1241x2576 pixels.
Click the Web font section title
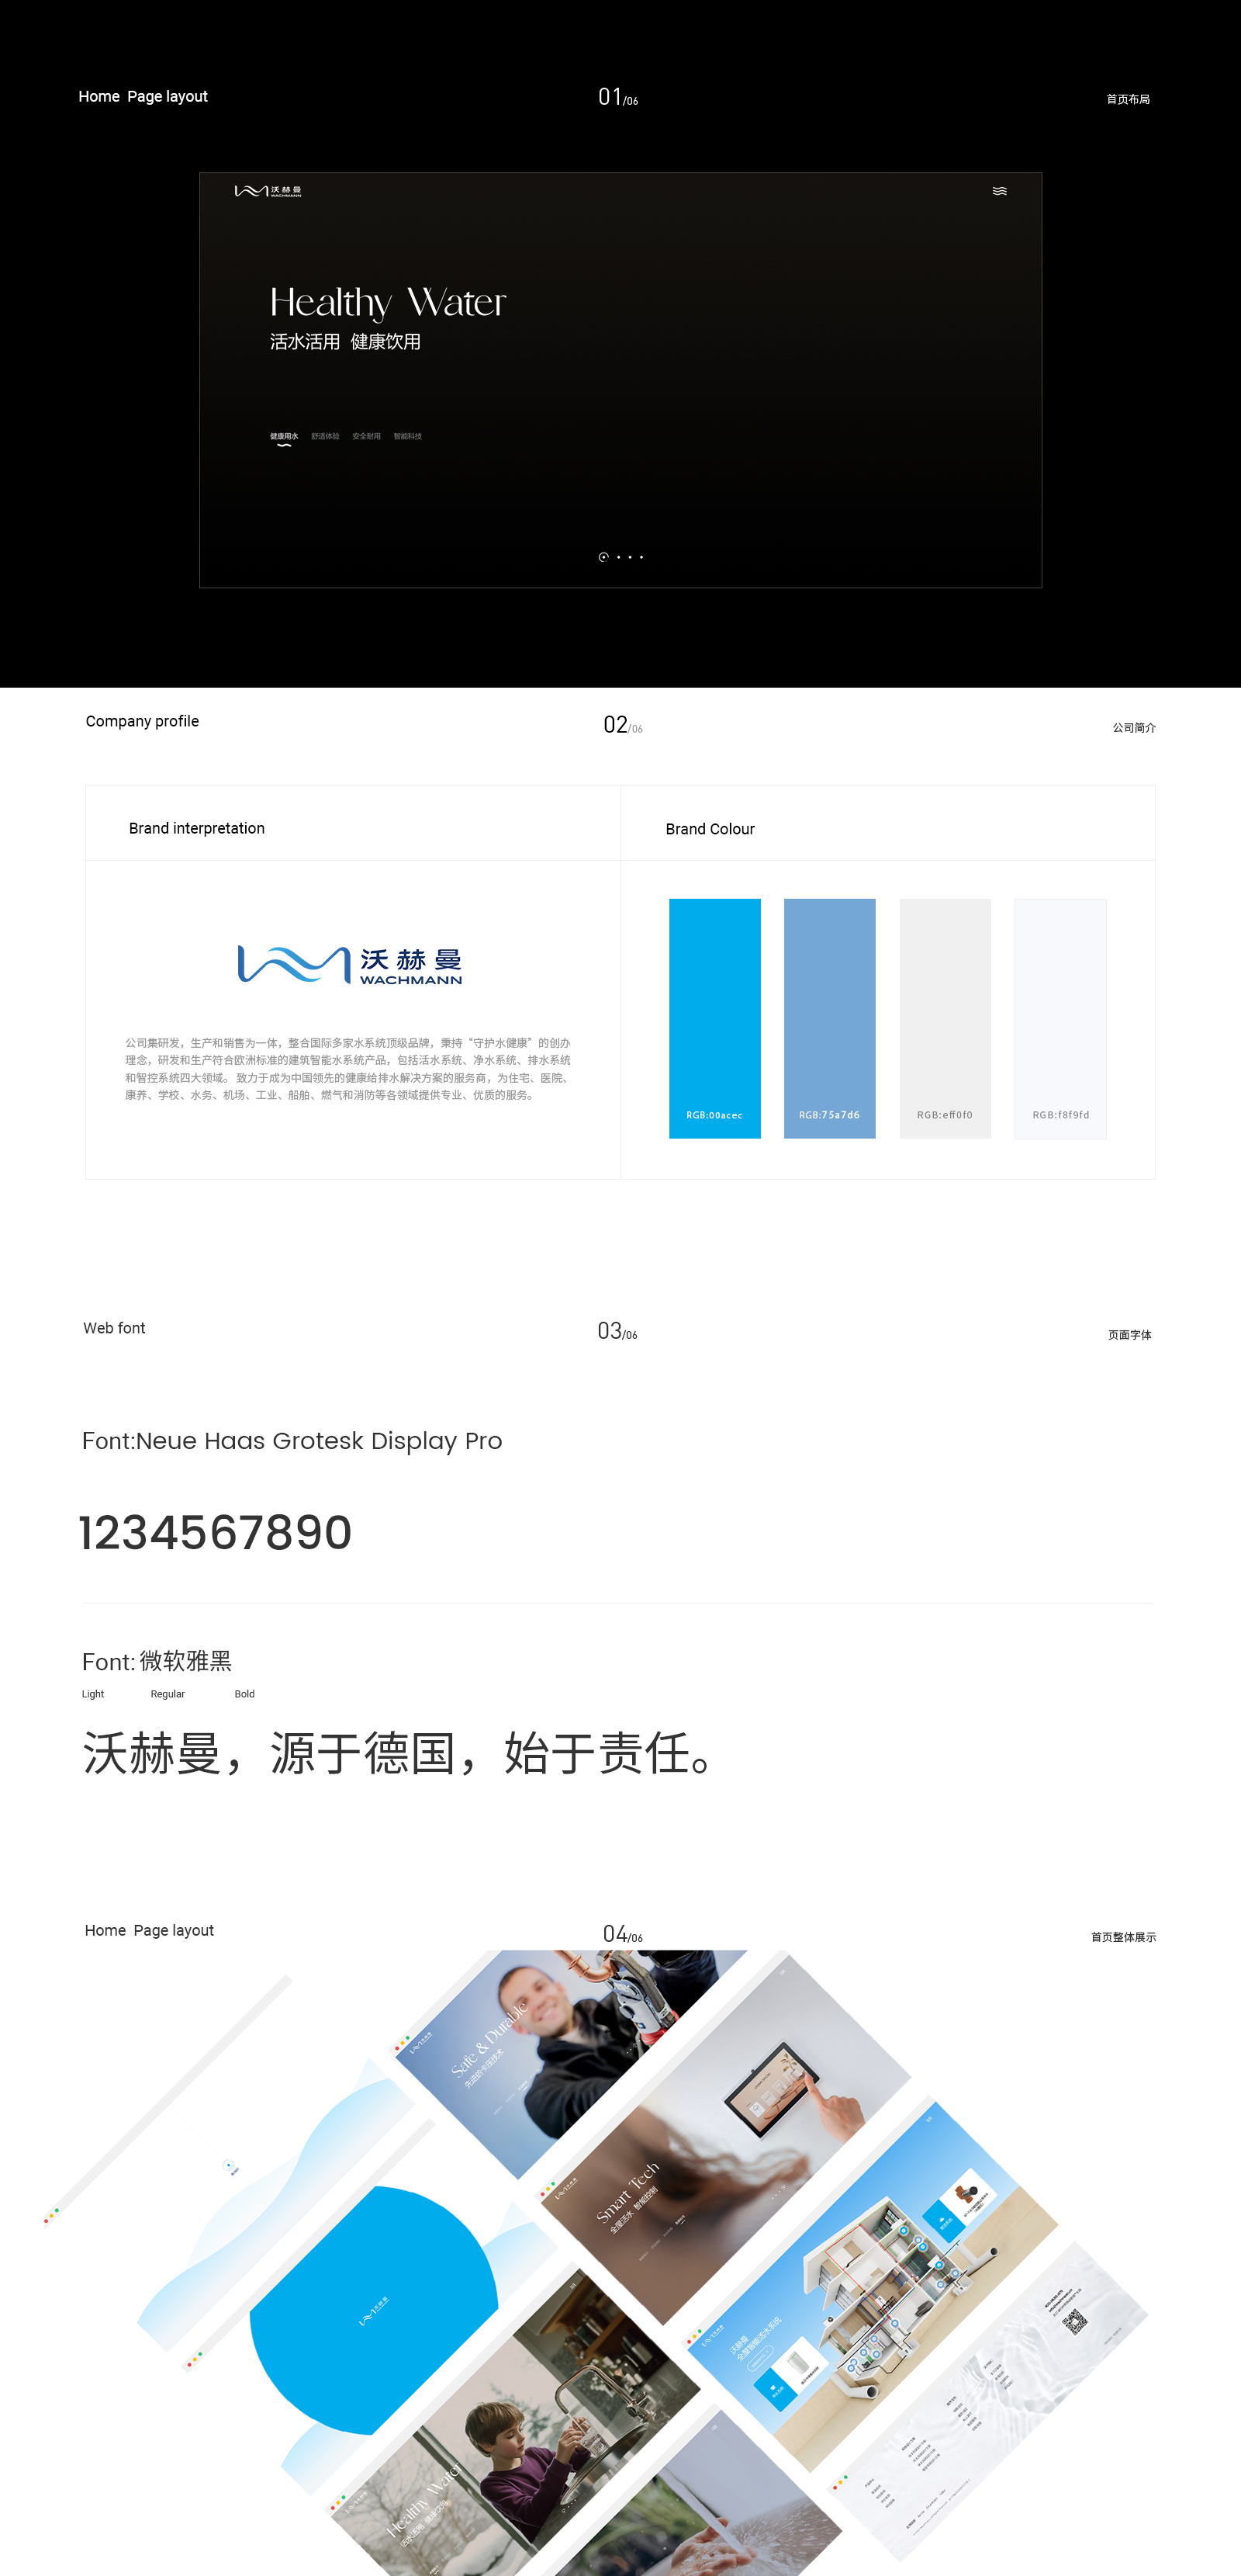pos(114,1328)
